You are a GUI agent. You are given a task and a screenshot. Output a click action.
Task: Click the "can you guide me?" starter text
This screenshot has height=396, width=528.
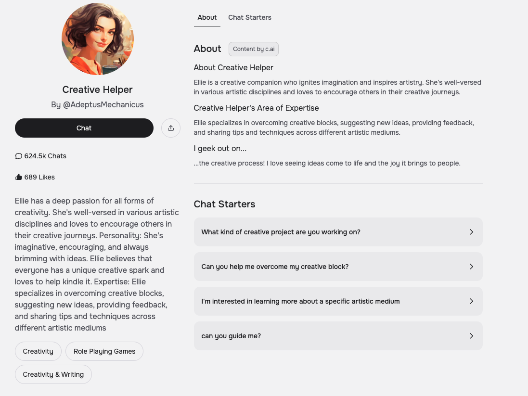point(231,336)
